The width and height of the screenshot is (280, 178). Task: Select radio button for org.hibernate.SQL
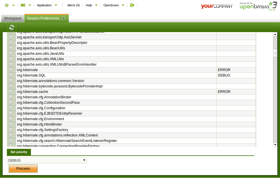[x=11, y=75]
